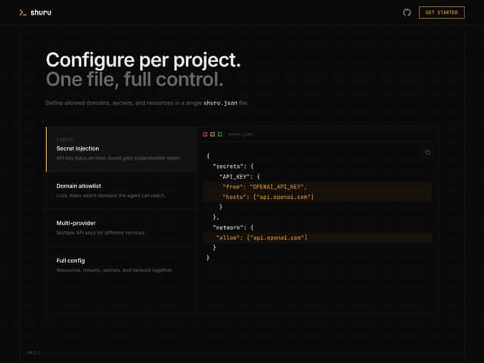The width and height of the screenshot is (484, 363).
Task: Copy the code with the copy icon
Action: point(427,153)
